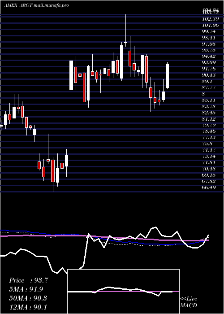Screen dimensions: 224x314
Task: Select the '5MA : 91.9' value
Action: 26,289
